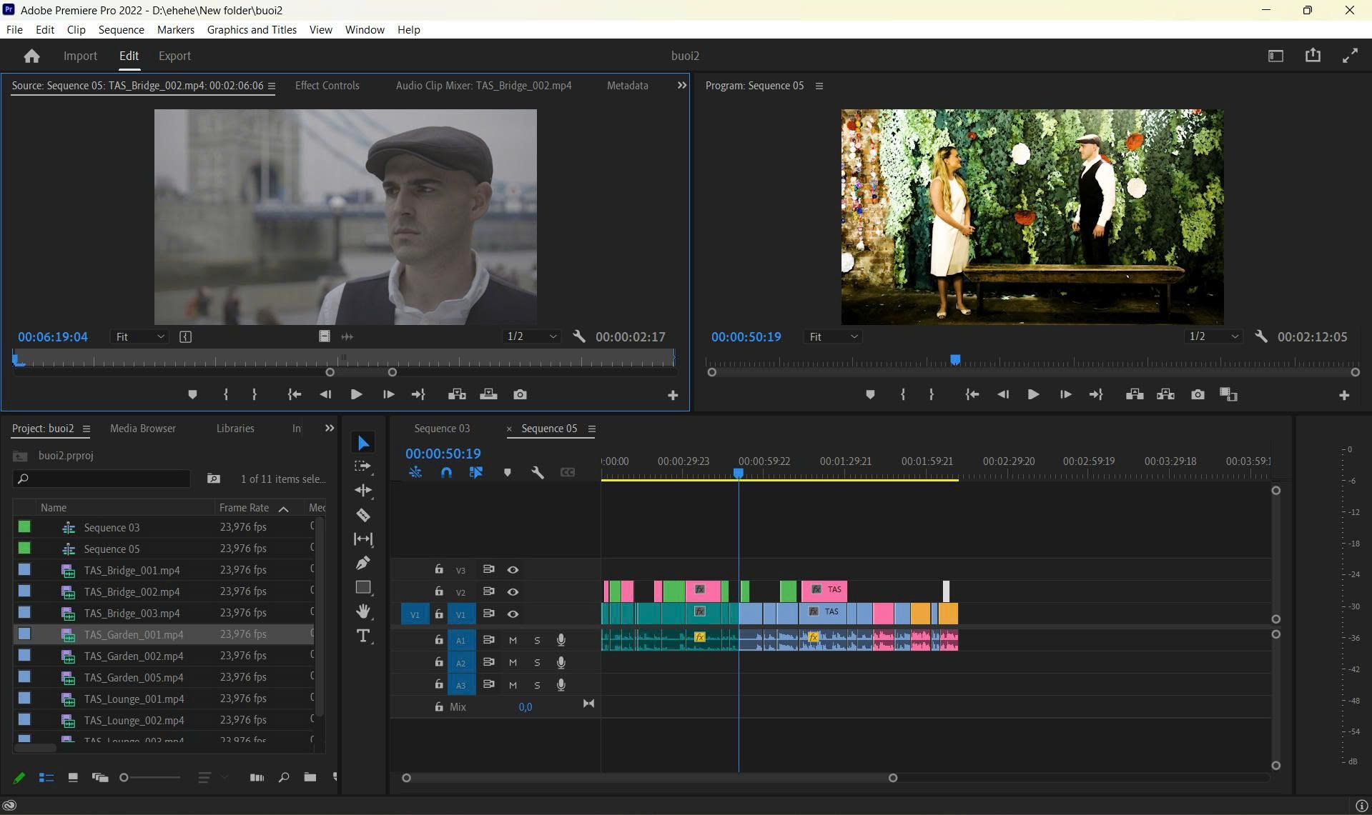Screen dimensions: 1372x815
Task: Select the Razor tool
Action: [x=363, y=515]
